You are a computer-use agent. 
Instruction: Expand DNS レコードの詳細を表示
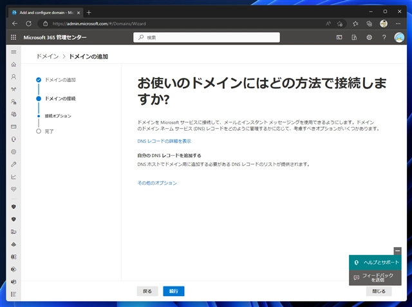click(x=164, y=141)
